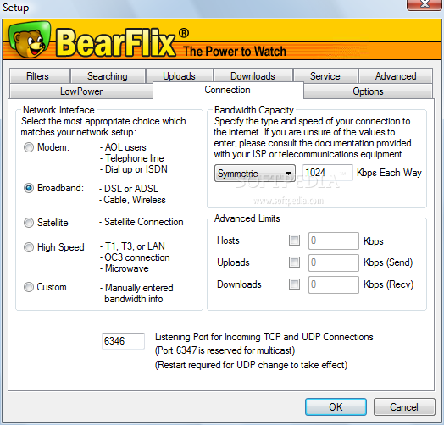Image resolution: width=444 pixels, height=425 pixels.
Task: Confirm settings with the OK button
Action: click(336, 407)
